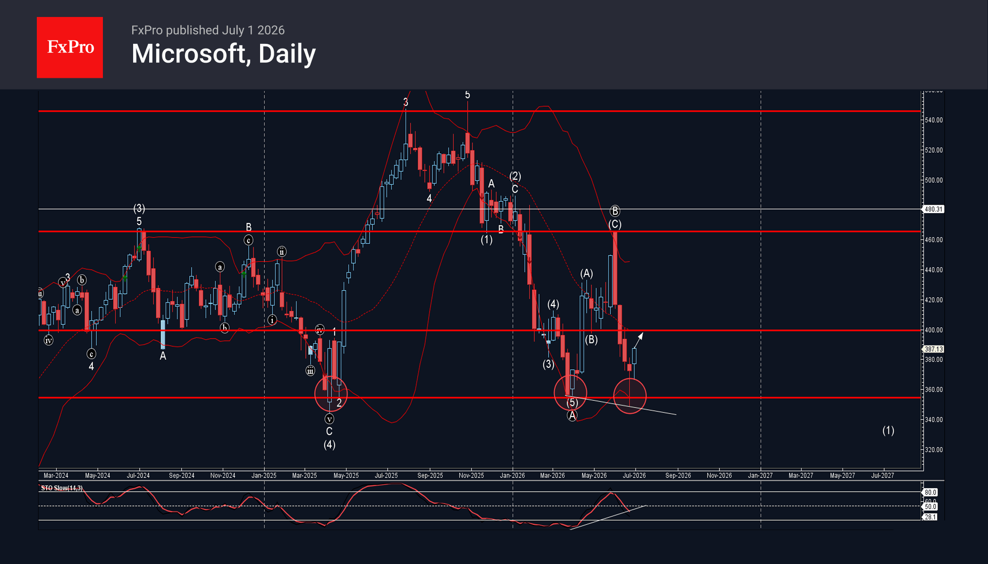Select the circled ii wave label
The width and height of the screenshot is (988, 564).
tap(281, 251)
